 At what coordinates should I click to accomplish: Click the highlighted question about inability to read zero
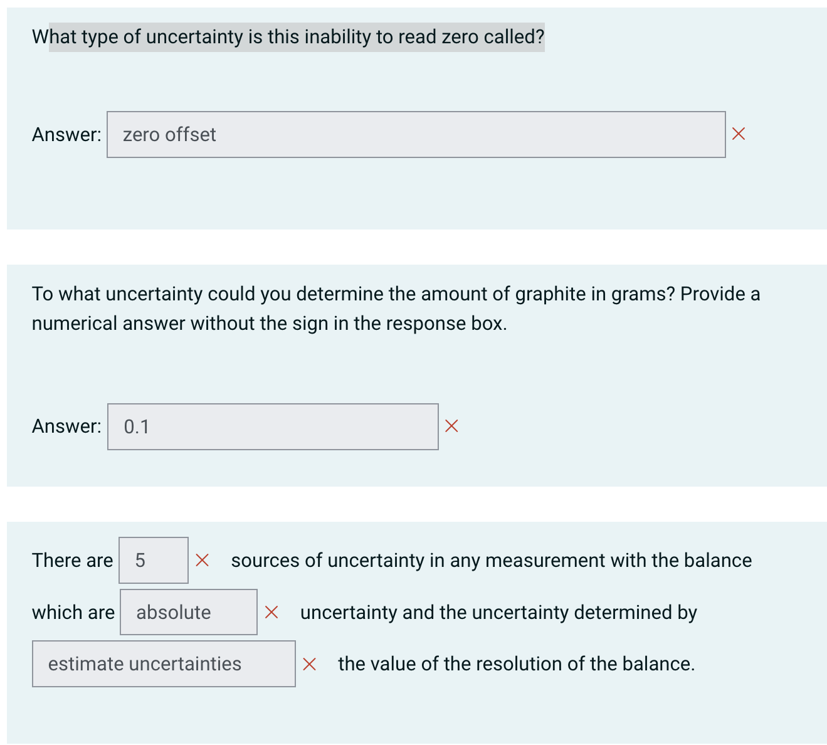(x=288, y=36)
